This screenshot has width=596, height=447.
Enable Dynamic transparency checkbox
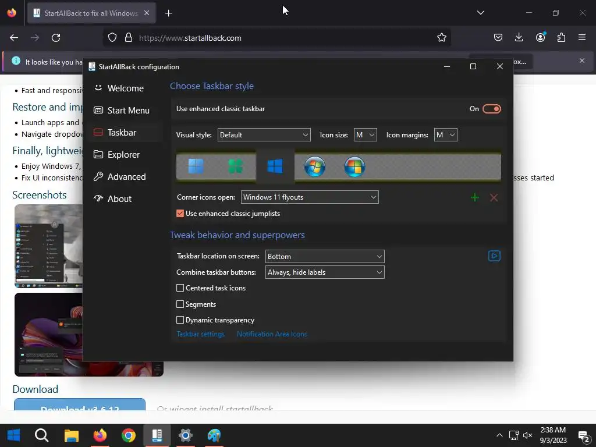point(180,320)
